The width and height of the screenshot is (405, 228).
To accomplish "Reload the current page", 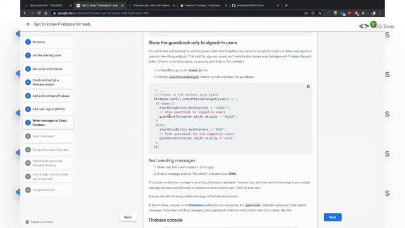I will 39,13.
